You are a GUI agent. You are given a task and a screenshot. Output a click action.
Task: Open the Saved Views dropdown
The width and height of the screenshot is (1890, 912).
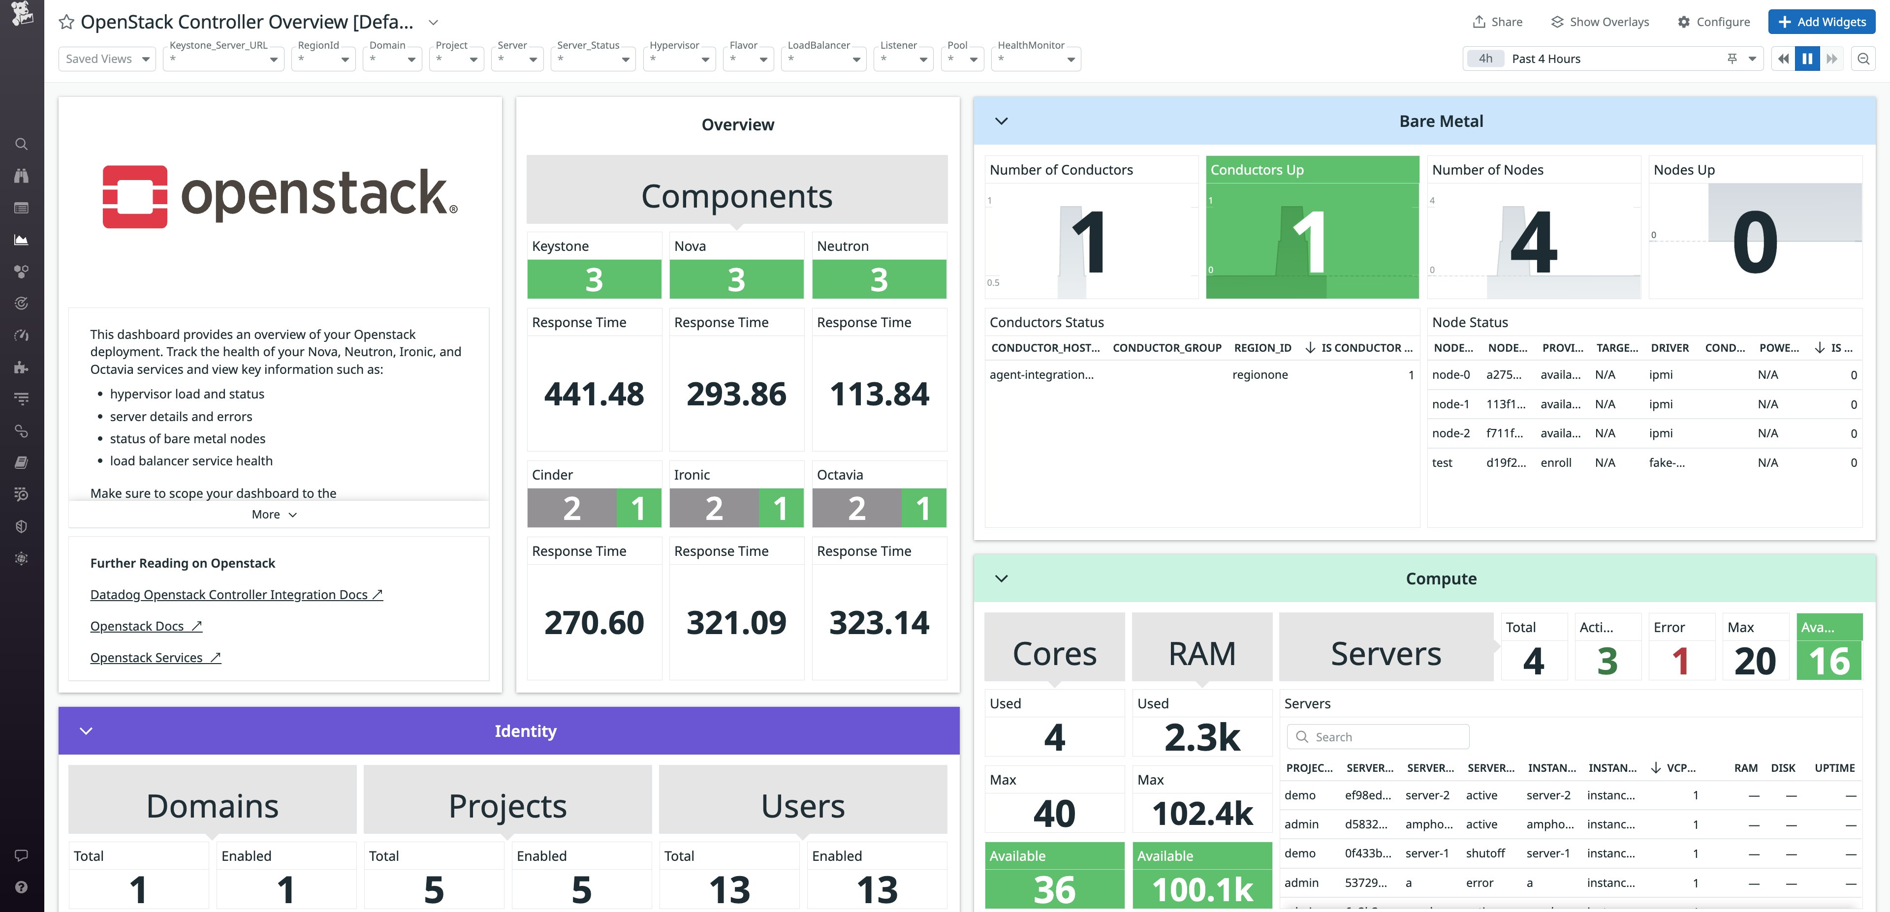[x=107, y=58]
